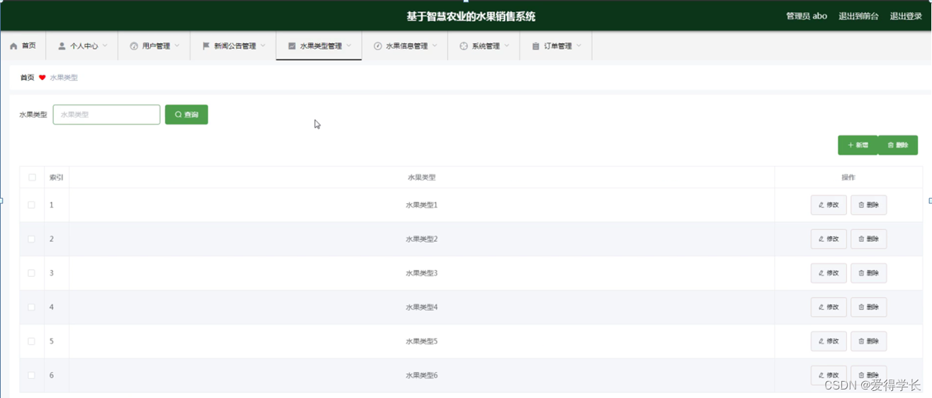Click the 退出到前台 link
Viewport: 932px width, 398px height.
858,16
